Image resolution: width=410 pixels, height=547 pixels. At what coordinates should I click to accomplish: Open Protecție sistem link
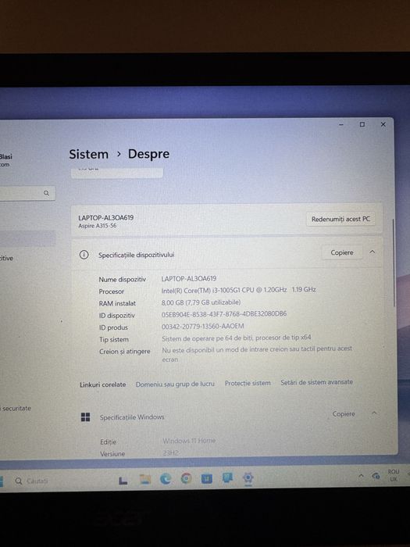[x=248, y=383]
